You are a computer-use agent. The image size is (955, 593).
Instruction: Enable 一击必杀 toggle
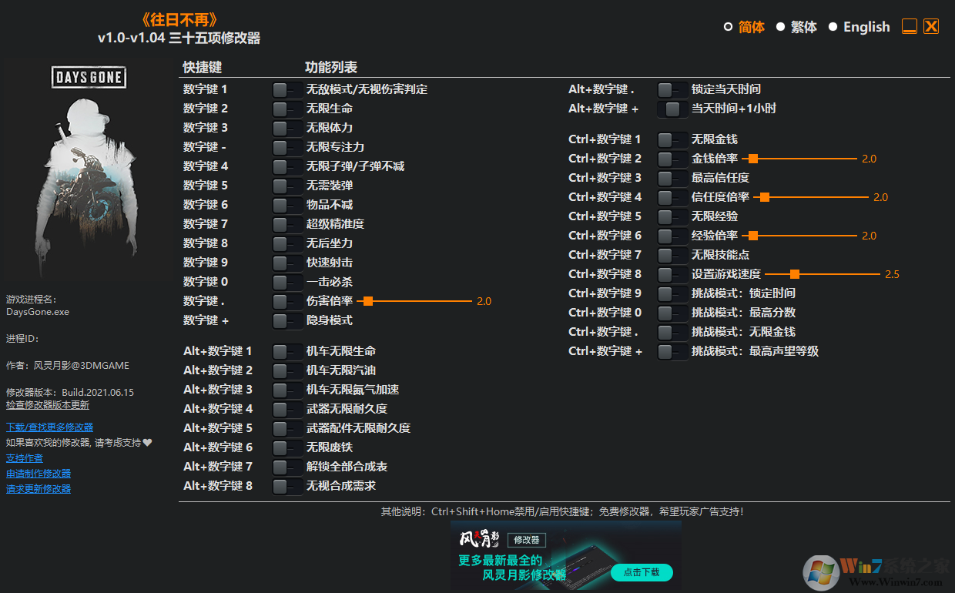tap(287, 282)
